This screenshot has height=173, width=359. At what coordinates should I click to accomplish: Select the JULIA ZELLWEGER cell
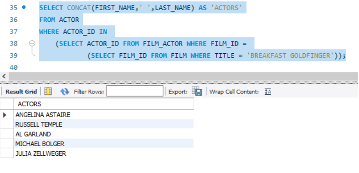(x=104, y=153)
